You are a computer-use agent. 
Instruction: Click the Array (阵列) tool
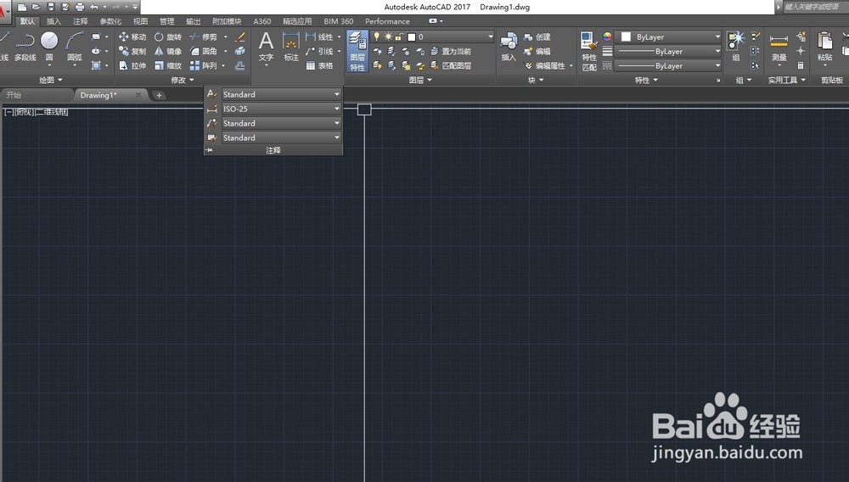coord(204,65)
